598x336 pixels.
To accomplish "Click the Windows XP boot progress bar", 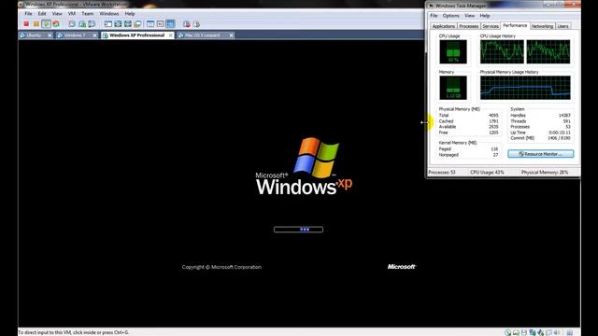I will coord(298,230).
